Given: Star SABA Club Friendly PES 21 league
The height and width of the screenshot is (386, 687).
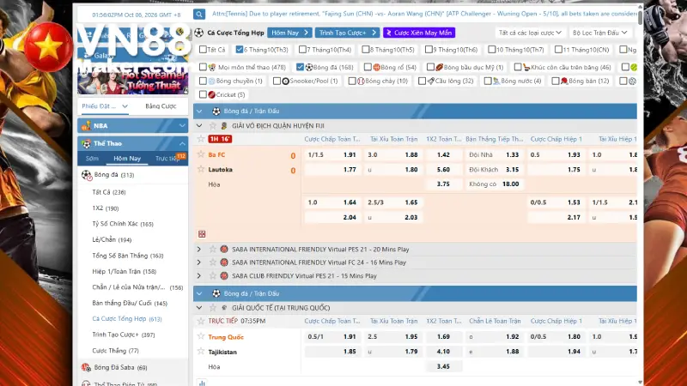Looking at the screenshot, I should (213, 275).
